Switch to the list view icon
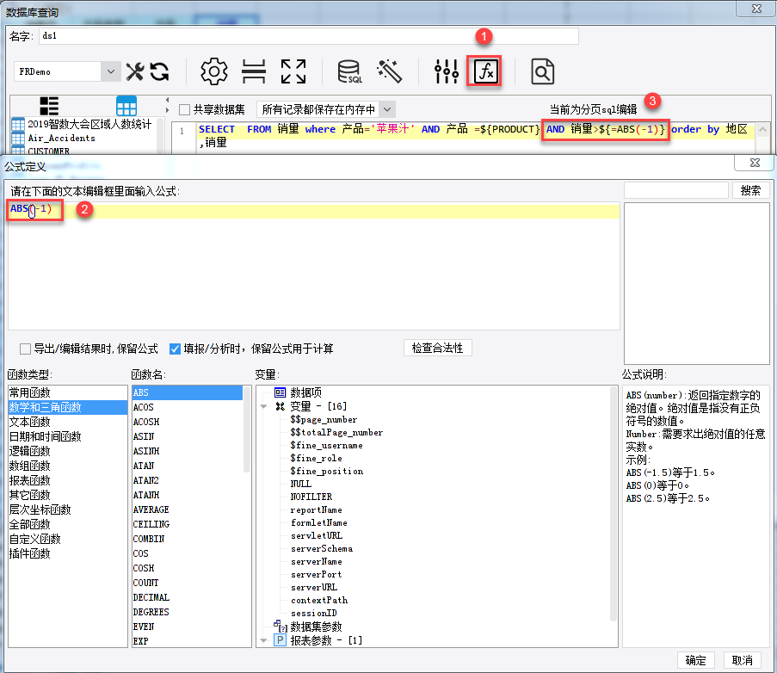 (49, 106)
